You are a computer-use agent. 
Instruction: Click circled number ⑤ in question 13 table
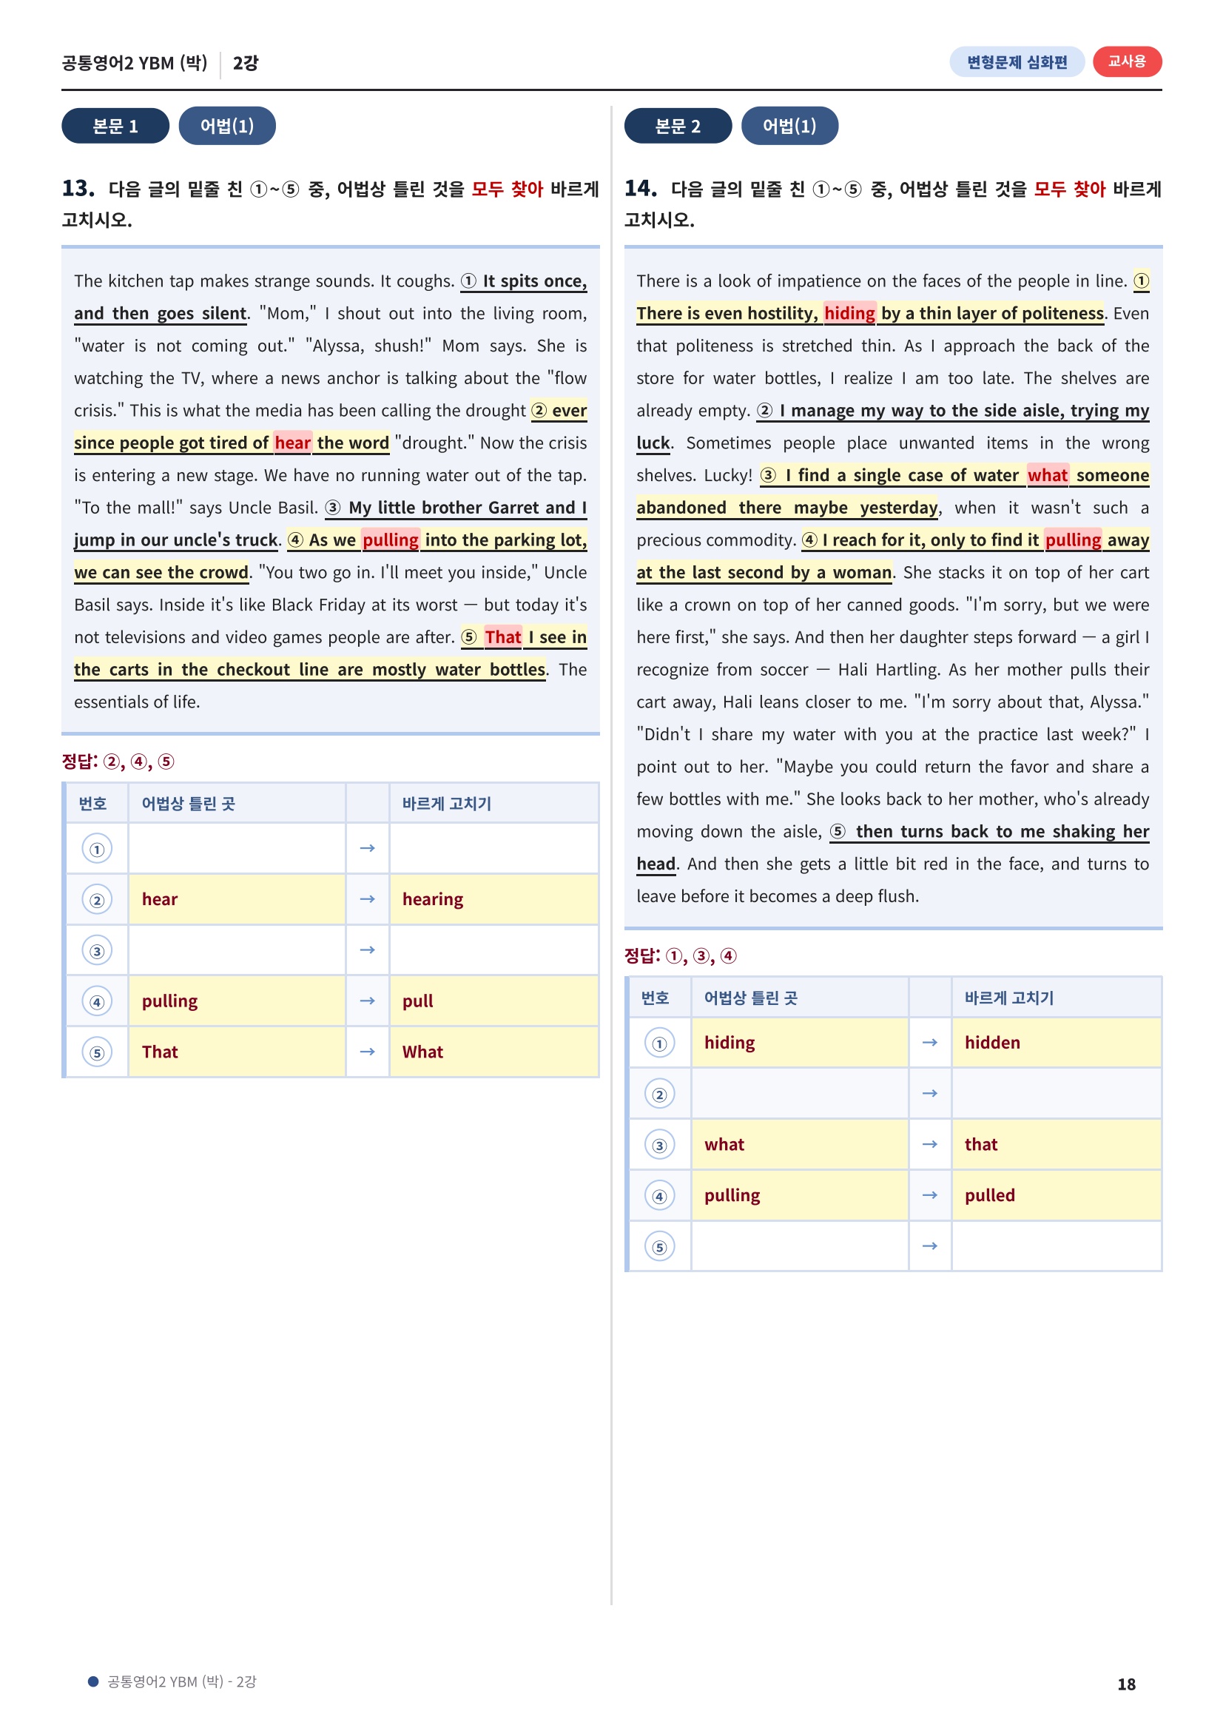point(96,1052)
